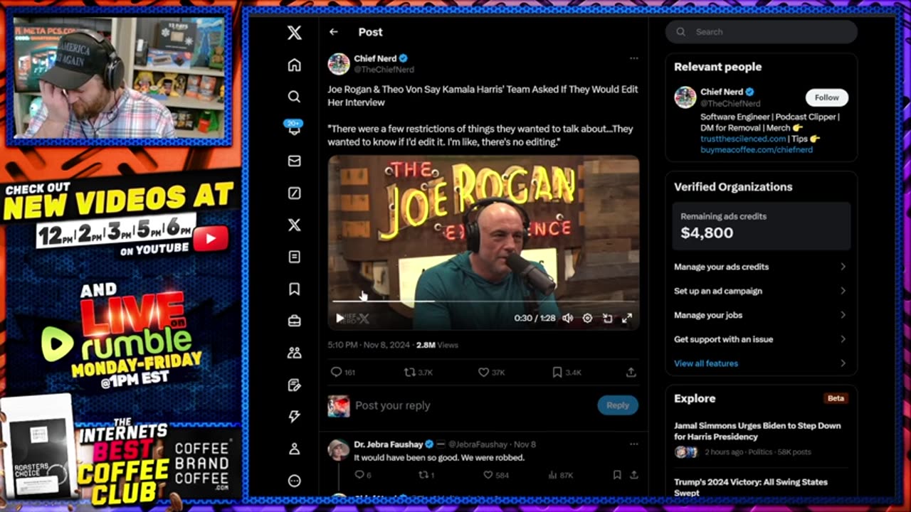Share the Chief Nerd post
Image resolution: width=911 pixels, height=512 pixels.
631,372
